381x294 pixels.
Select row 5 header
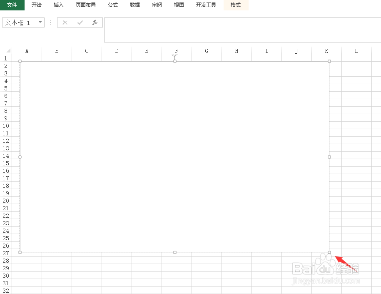pos(6,88)
